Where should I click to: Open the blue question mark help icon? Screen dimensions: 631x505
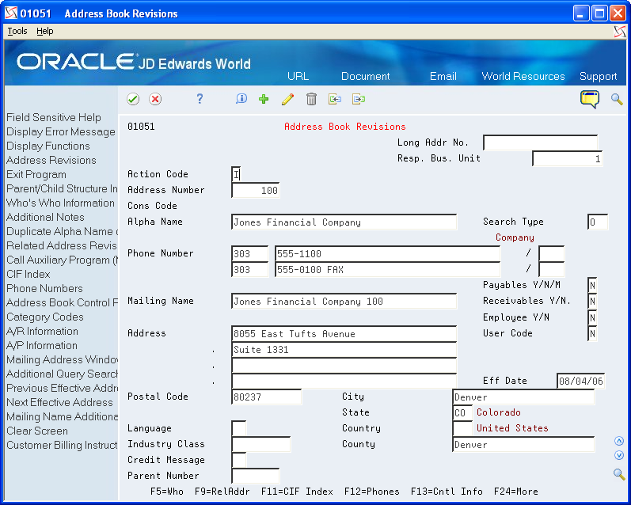pos(200,99)
